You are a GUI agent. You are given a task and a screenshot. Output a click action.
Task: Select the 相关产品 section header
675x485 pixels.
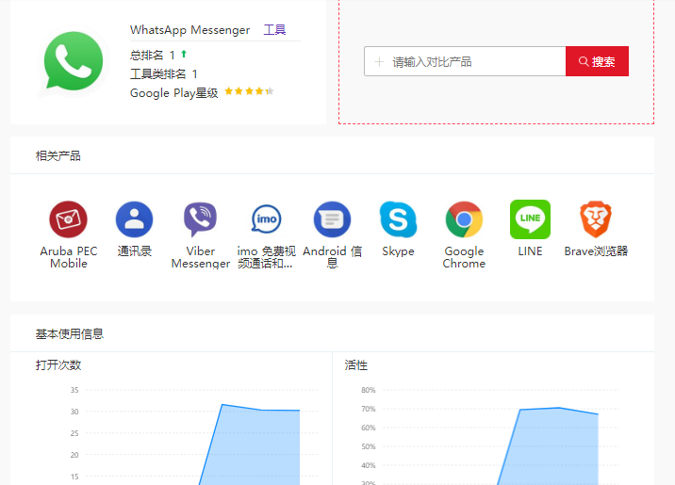pyautogui.click(x=58, y=155)
